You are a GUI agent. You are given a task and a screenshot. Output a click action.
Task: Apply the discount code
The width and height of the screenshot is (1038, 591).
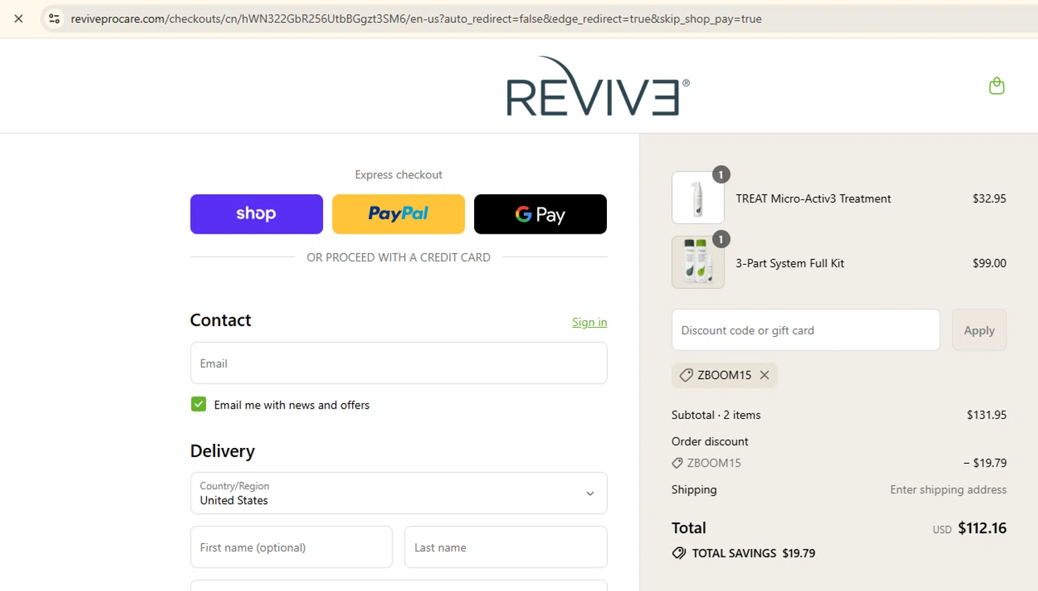[x=979, y=330]
